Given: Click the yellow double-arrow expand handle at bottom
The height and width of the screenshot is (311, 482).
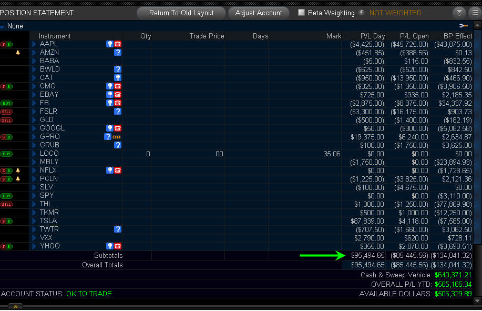Looking at the screenshot, I should [15, 306].
